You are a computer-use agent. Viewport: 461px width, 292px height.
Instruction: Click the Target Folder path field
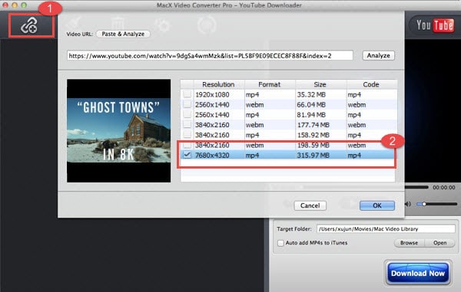[x=386, y=229]
